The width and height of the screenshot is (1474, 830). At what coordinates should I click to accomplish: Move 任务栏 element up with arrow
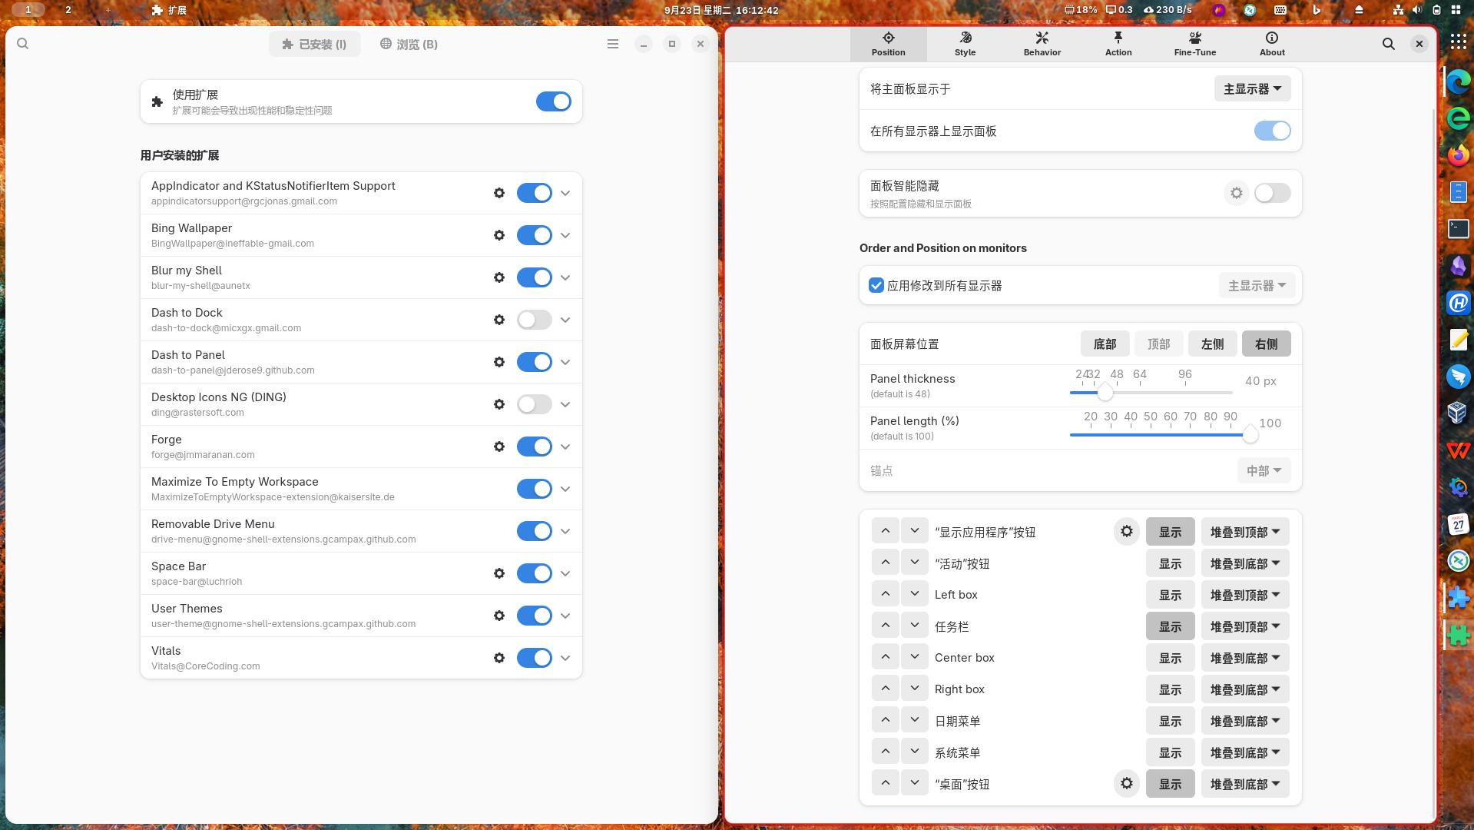886,626
